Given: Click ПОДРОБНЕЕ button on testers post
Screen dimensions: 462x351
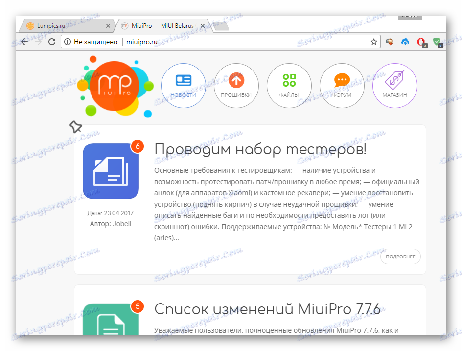Looking at the screenshot, I should click(400, 257).
